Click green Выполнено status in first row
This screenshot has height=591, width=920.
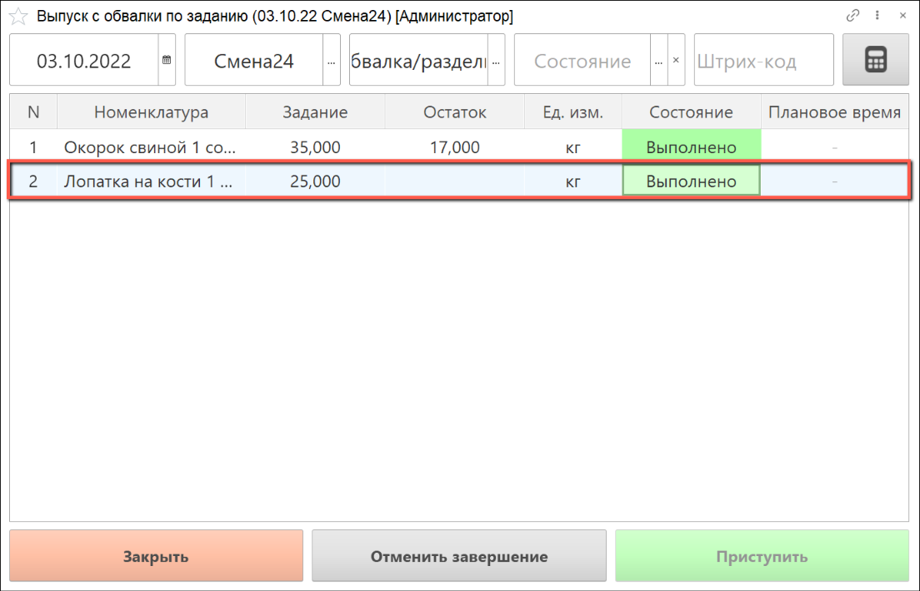click(x=691, y=147)
